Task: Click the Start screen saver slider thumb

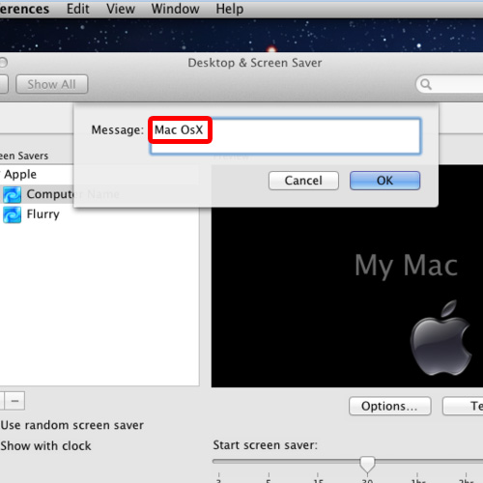Action: 367,464
